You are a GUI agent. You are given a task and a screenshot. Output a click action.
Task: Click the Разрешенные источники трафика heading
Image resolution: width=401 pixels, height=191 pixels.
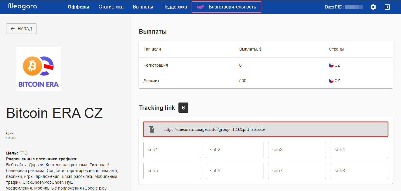pyautogui.click(x=42, y=159)
